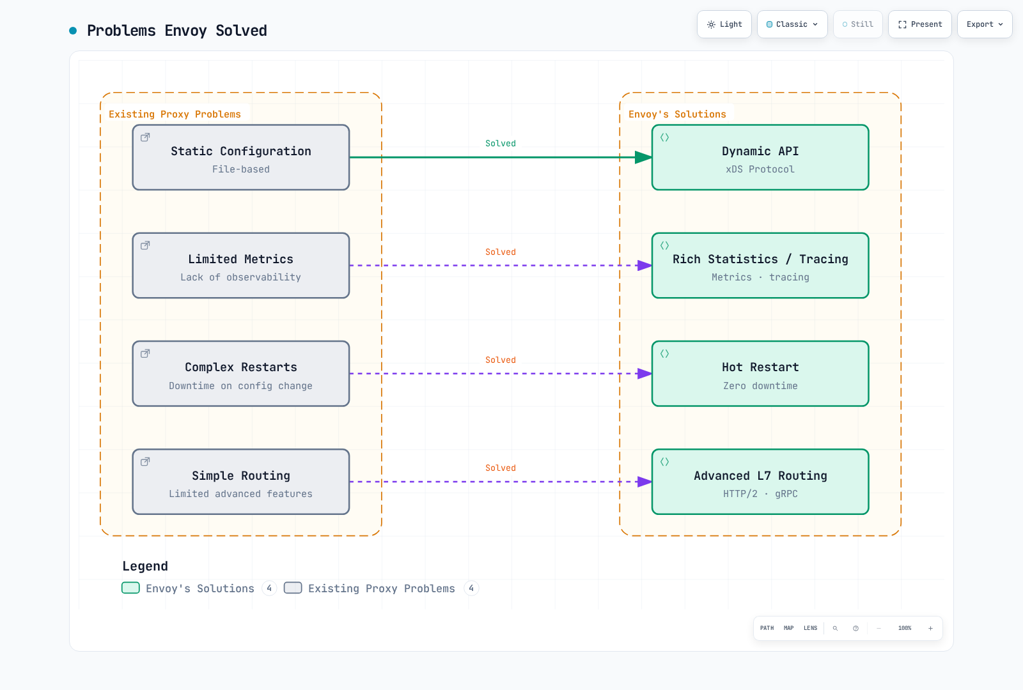Click the Advanced L7 Routing title
The width and height of the screenshot is (1023, 690).
click(760, 475)
